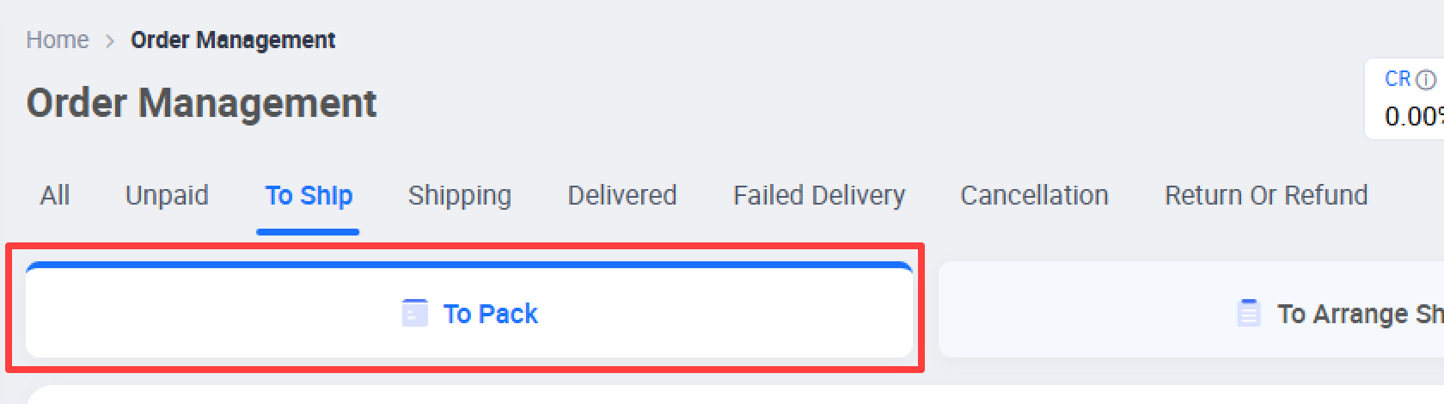Image resolution: width=1444 pixels, height=404 pixels.
Task: Click the clipboard icon beside To Arrange Shipment
Action: (x=1248, y=313)
